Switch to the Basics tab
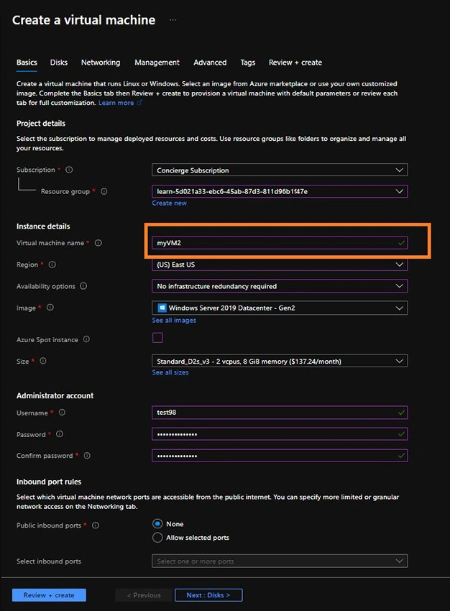 coord(27,63)
